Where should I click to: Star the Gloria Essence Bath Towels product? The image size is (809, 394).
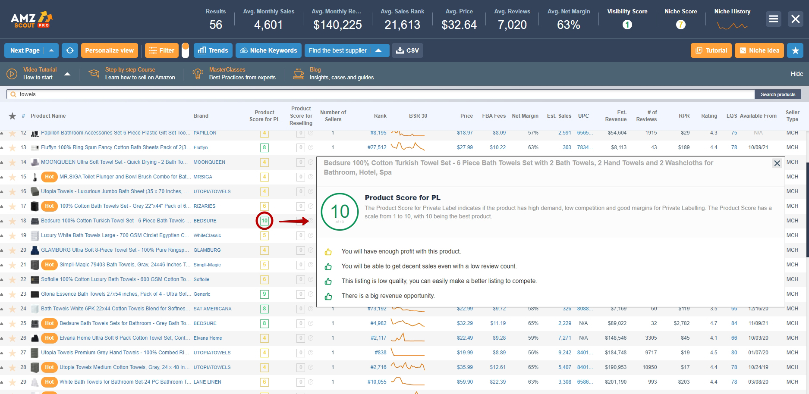coord(13,294)
